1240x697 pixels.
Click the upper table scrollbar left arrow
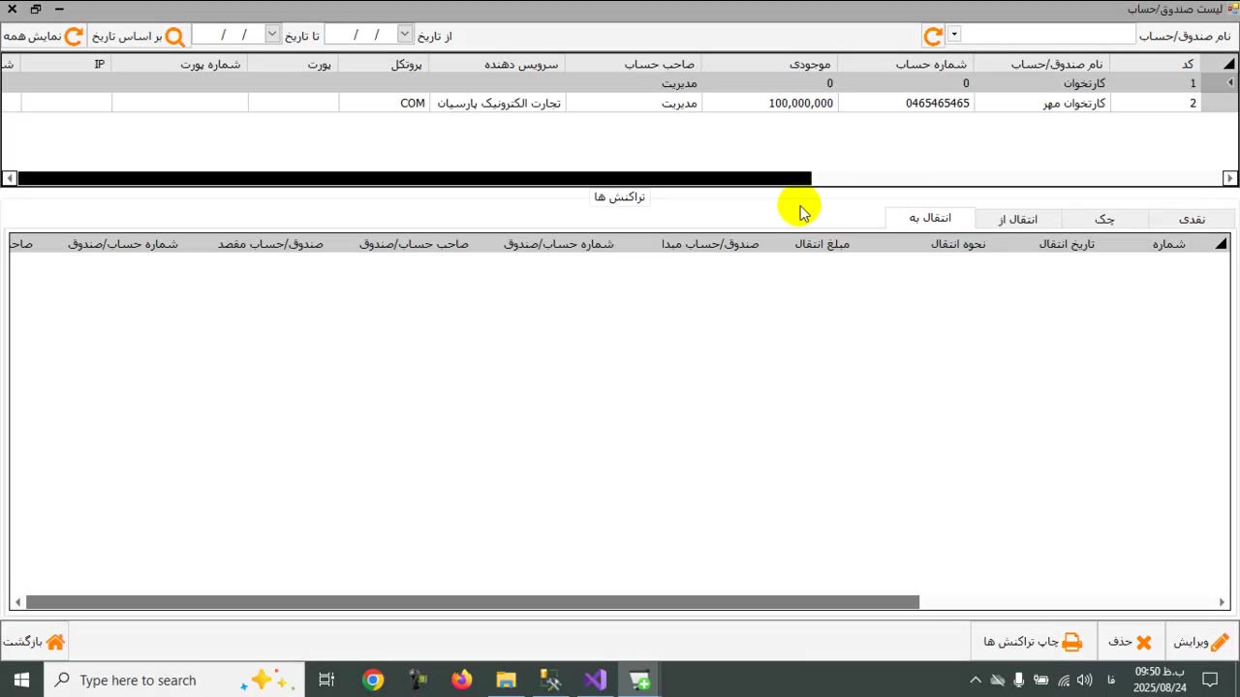click(x=9, y=178)
